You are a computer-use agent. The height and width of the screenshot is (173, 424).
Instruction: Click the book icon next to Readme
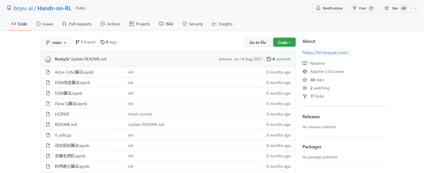305,63
